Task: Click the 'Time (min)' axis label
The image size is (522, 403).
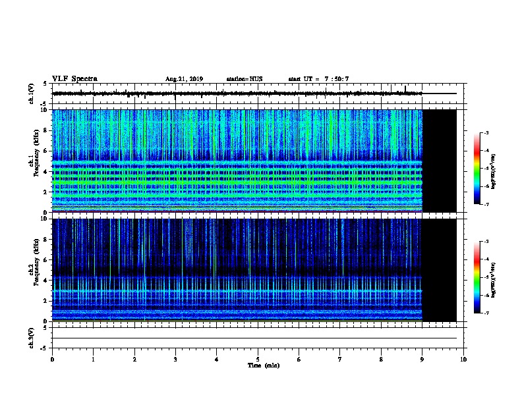Action: coord(264,365)
